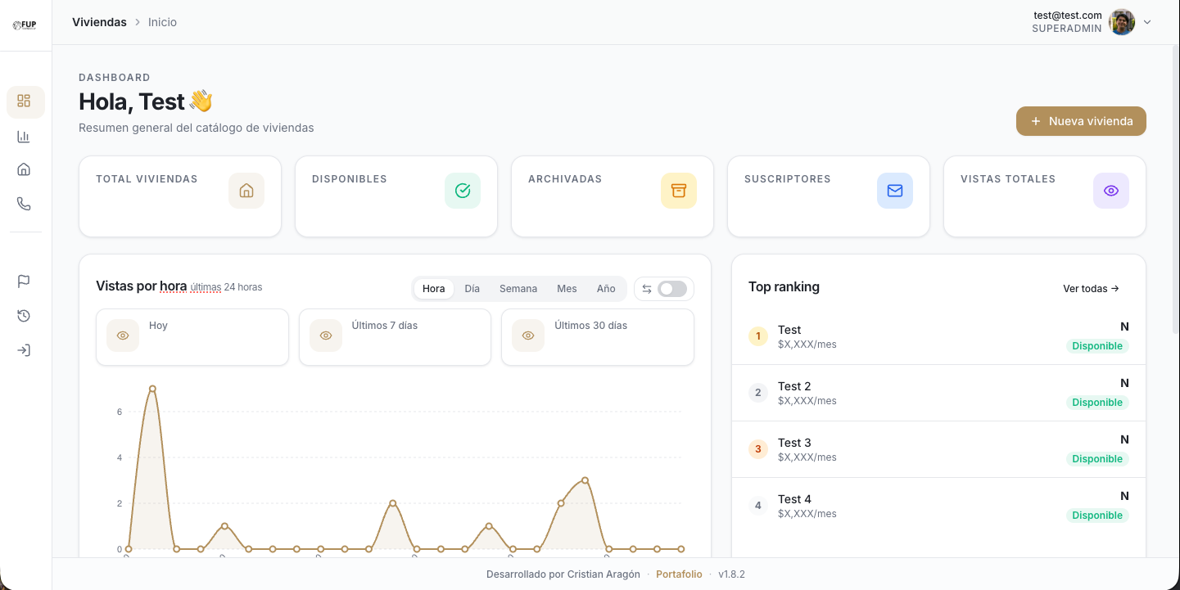Open the dashboard grid icon in sidebar
Viewport: 1180px width, 590px height.
24,101
